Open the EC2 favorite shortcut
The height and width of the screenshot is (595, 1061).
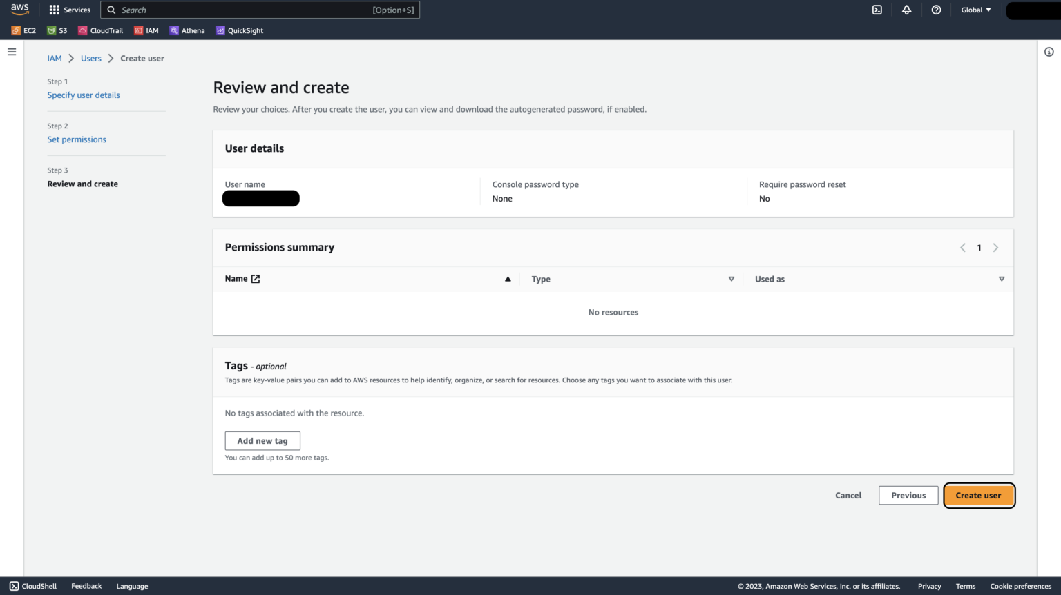(x=23, y=30)
